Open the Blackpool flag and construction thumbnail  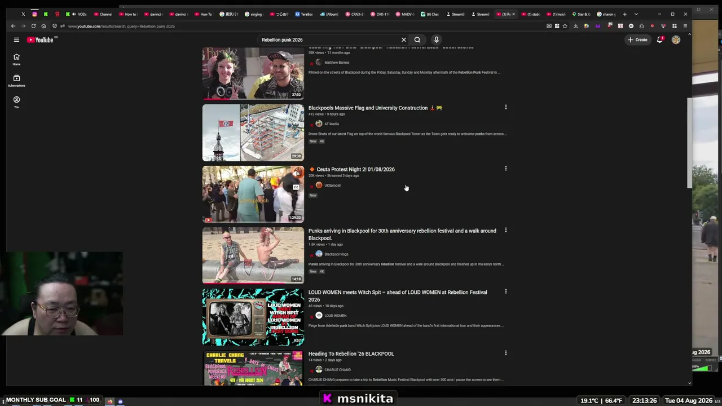click(253, 133)
